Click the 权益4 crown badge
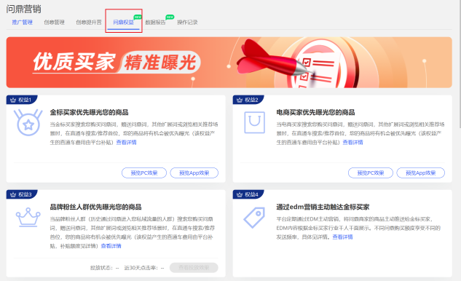Screen dimensions: 461x281 (x=248, y=194)
